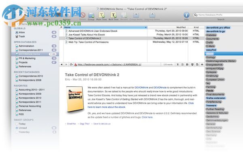Toggle sort arrow on Name column
Image resolution: width=243 pixels, height=152 pixels.
point(146,27)
